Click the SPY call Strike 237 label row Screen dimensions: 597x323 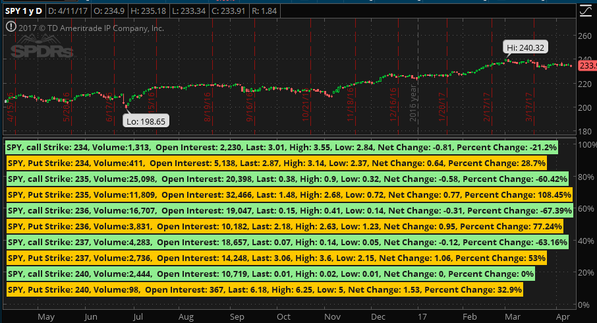pos(287,243)
